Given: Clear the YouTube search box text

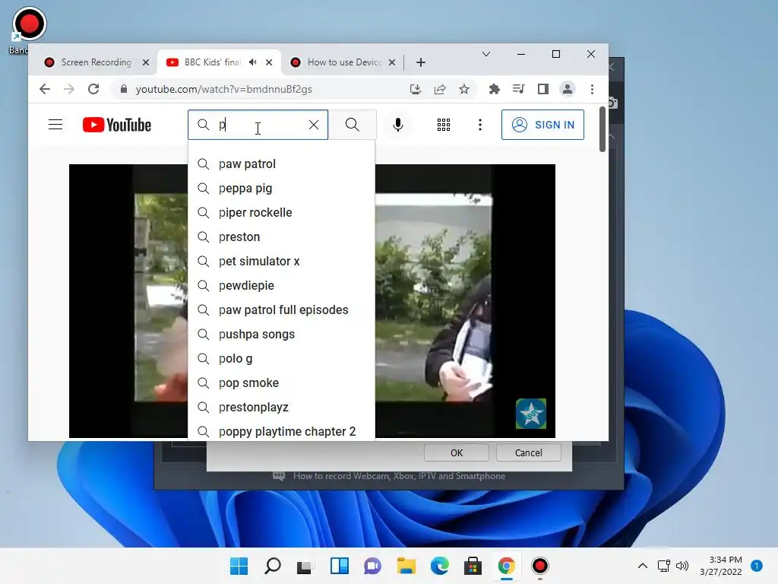Looking at the screenshot, I should pos(314,125).
